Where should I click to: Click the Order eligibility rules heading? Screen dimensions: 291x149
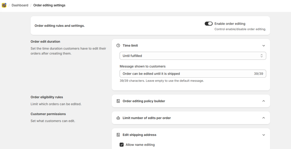click(x=47, y=97)
